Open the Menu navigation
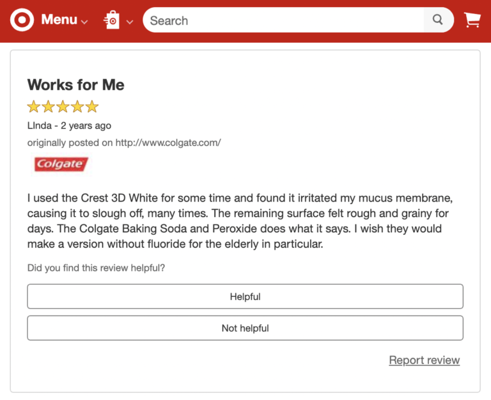The width and height of the screenshot is (491, 400). (59, 20)
